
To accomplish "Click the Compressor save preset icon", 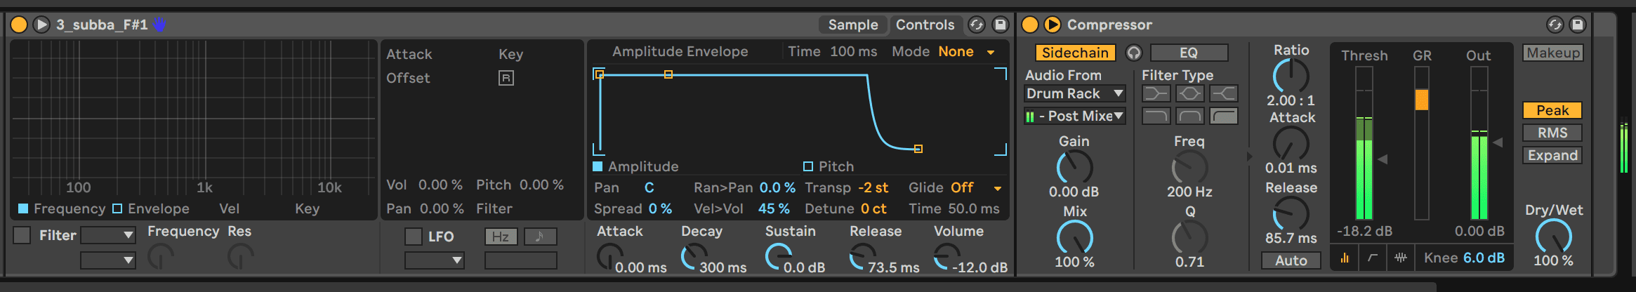I will pos(1578,25).
